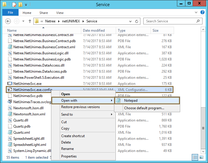The width and height of the screenshot is (208, 163).
Task: Click the Back navigation arrow
Action: coord(8,21)
